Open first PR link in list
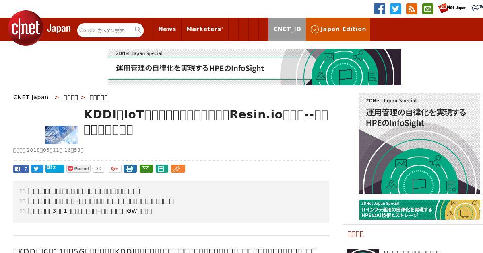This screenshot has width=483, height=253. 85,191
